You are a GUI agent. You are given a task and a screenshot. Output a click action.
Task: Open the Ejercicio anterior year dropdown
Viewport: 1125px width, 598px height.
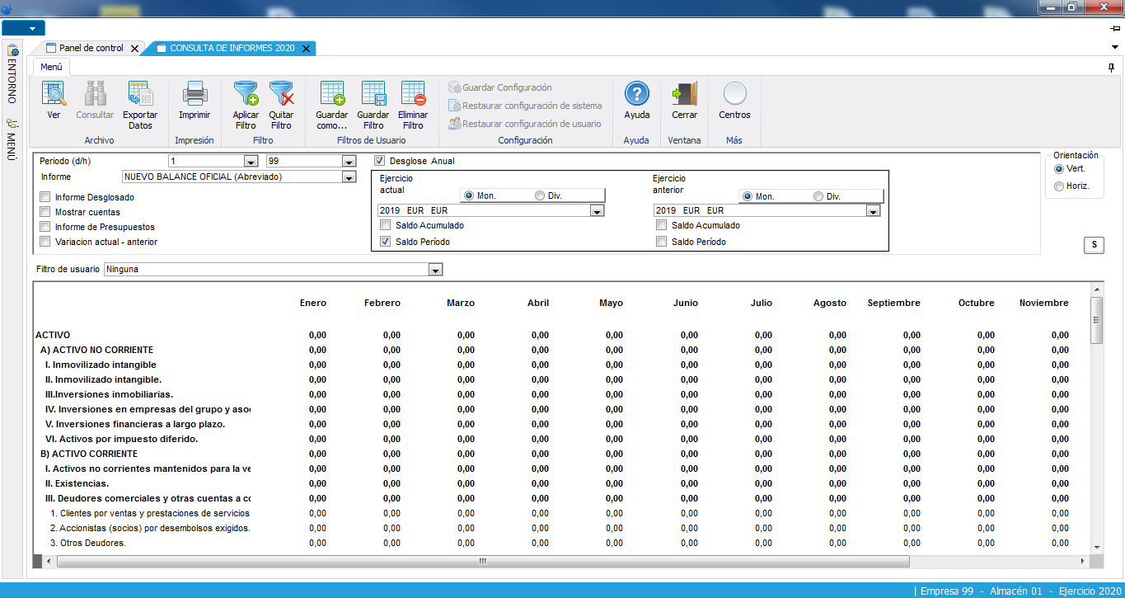point(873,211)
